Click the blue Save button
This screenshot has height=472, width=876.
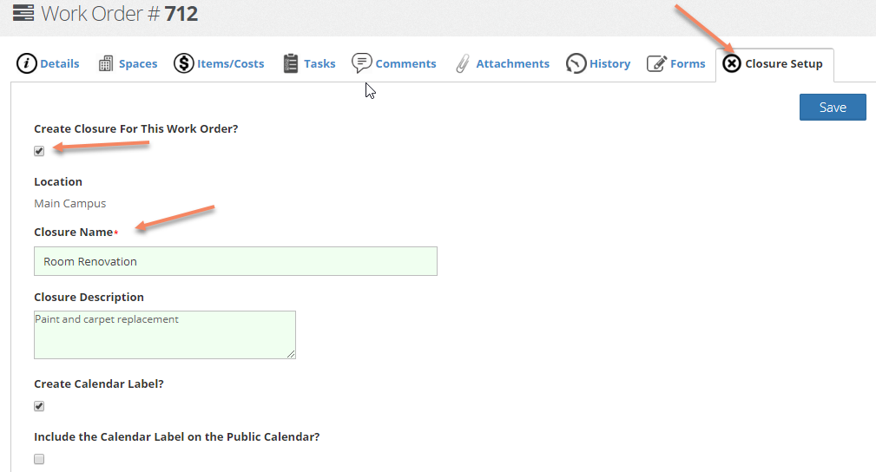coord(833,108)
